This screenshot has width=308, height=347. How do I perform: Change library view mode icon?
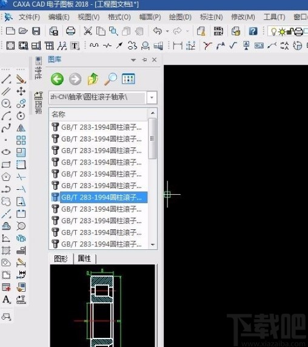coord(129,79)
